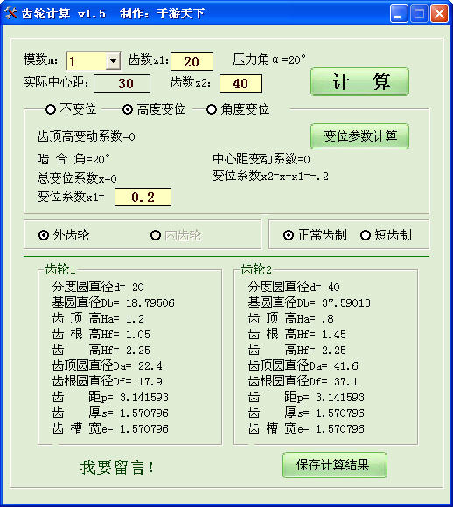Minimize the 齿轮计算 window
The image size is (453, 507).
(x=398, y=14)
